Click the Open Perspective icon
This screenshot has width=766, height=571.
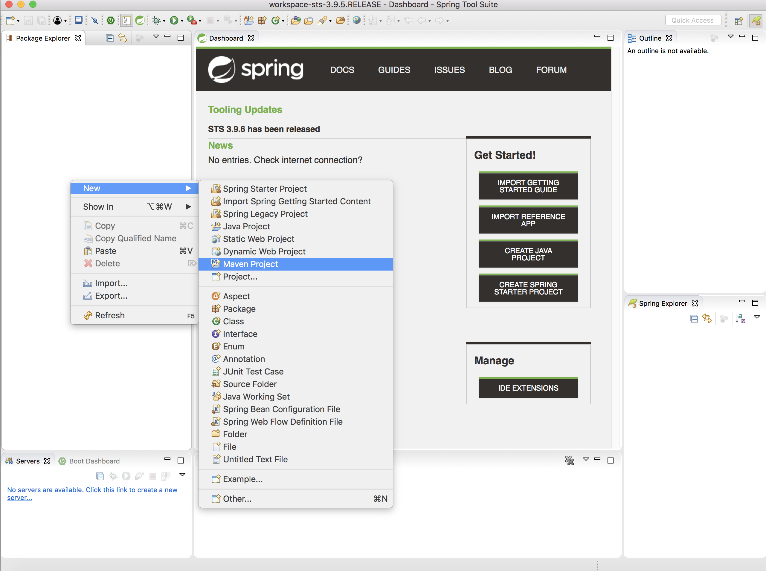[739, 21]
